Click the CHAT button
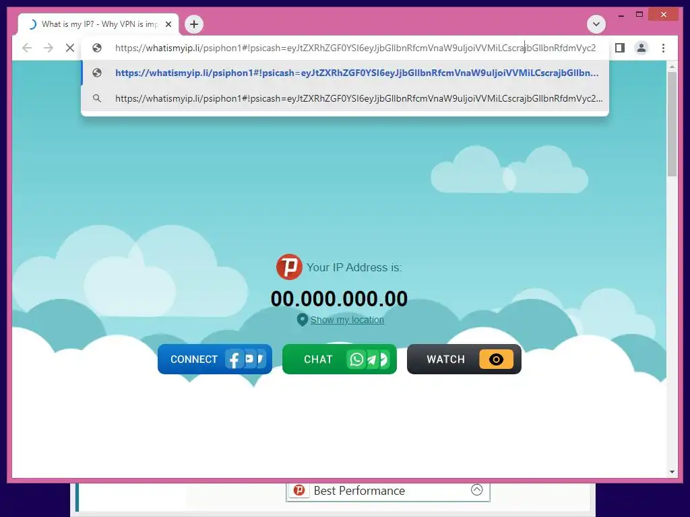 pos(340,359)
